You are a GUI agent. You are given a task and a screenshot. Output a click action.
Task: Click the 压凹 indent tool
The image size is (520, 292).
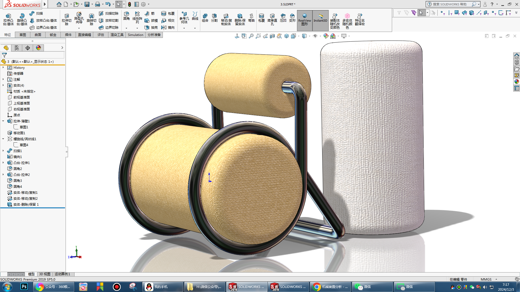pos(283,18)
